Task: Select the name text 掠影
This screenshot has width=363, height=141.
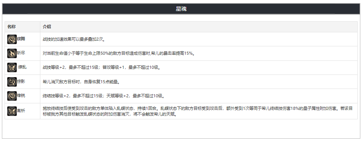Action: (x=21, y=82)
